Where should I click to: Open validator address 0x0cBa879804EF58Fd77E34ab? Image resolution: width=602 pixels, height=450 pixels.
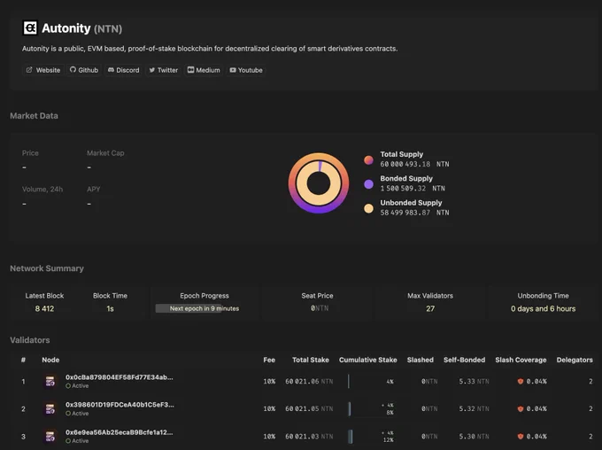tap(120, 377)
